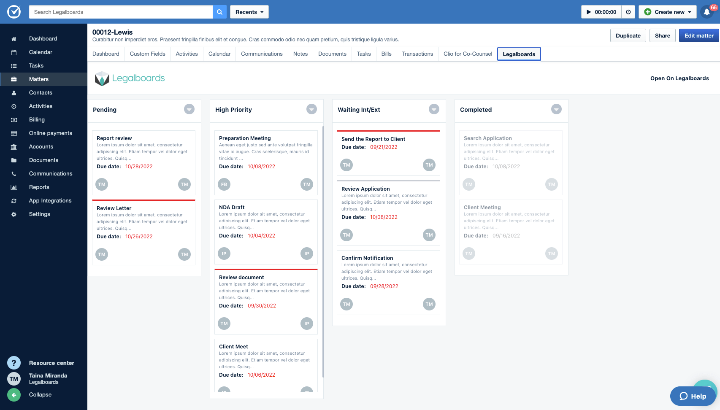
Task: Click the Online payments card icon
Action: pos(14,133)
